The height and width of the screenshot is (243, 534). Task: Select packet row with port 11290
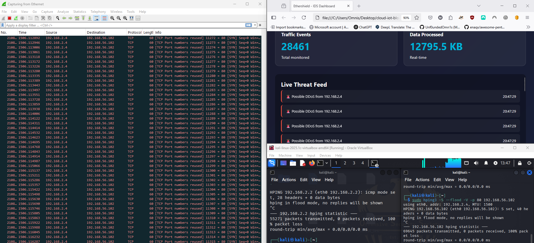(131, 123)
